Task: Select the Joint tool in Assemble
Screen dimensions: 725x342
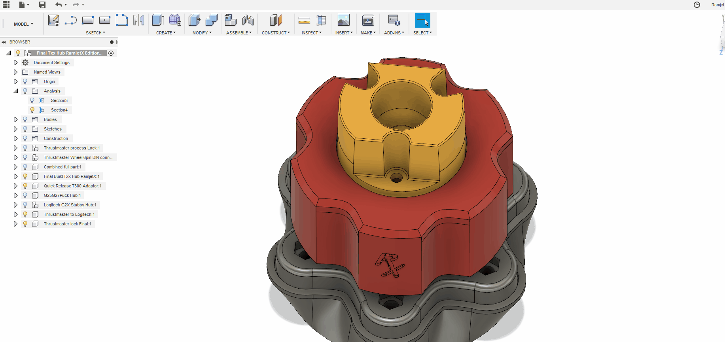Action: [x=248, y=20]
